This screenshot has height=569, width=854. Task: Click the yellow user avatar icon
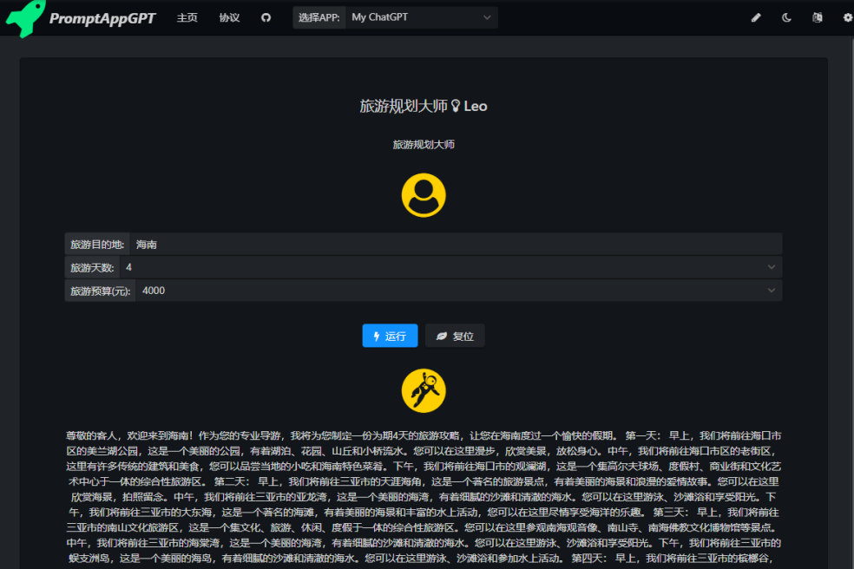tap(424, 195)
